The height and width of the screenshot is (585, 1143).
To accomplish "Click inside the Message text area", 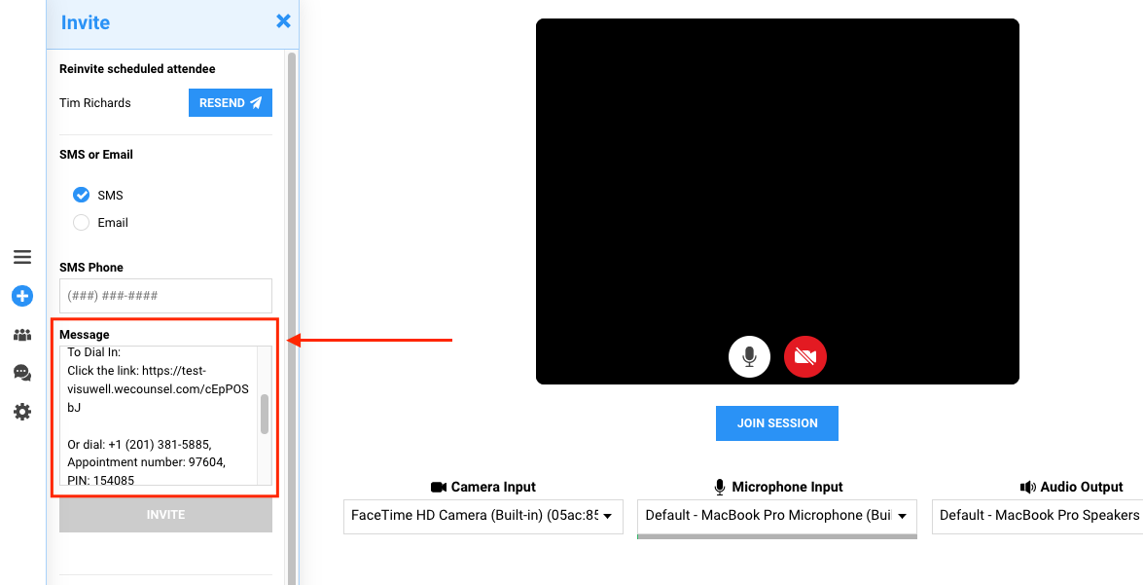I will coord(159,416).
